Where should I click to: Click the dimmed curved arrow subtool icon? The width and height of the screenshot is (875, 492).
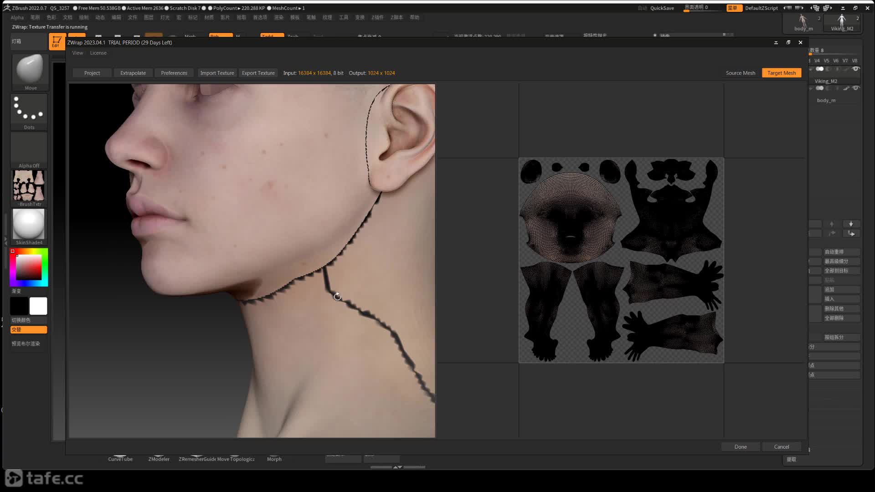click(x=831, y=233)
